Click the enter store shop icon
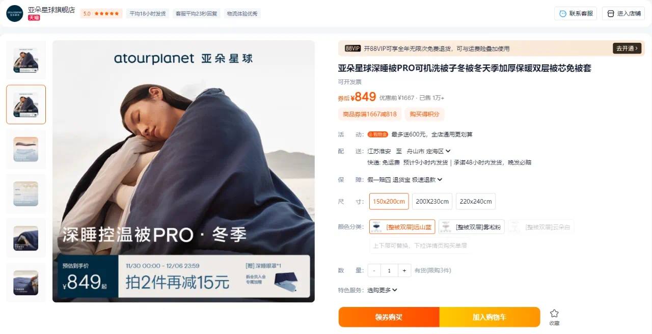 [x=611, y=14]
